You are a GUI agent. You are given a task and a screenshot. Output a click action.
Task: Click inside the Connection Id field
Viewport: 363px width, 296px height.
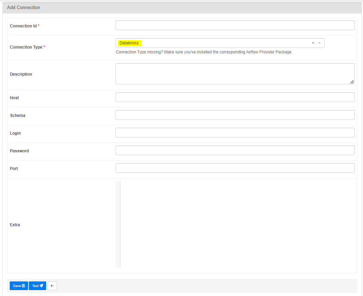pyautogui.click(x=235, y=25)
